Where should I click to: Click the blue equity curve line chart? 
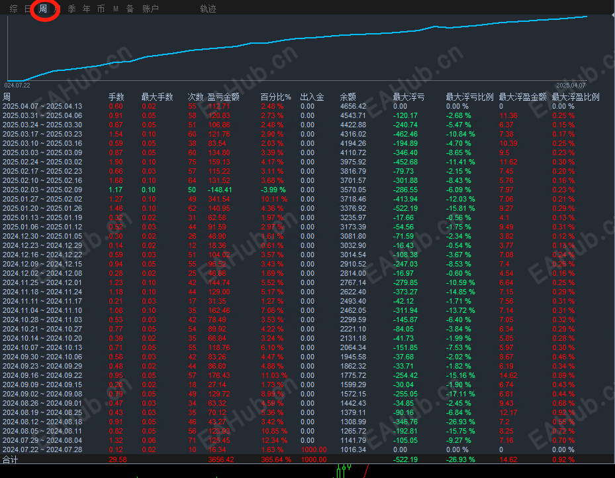(298, 48)
